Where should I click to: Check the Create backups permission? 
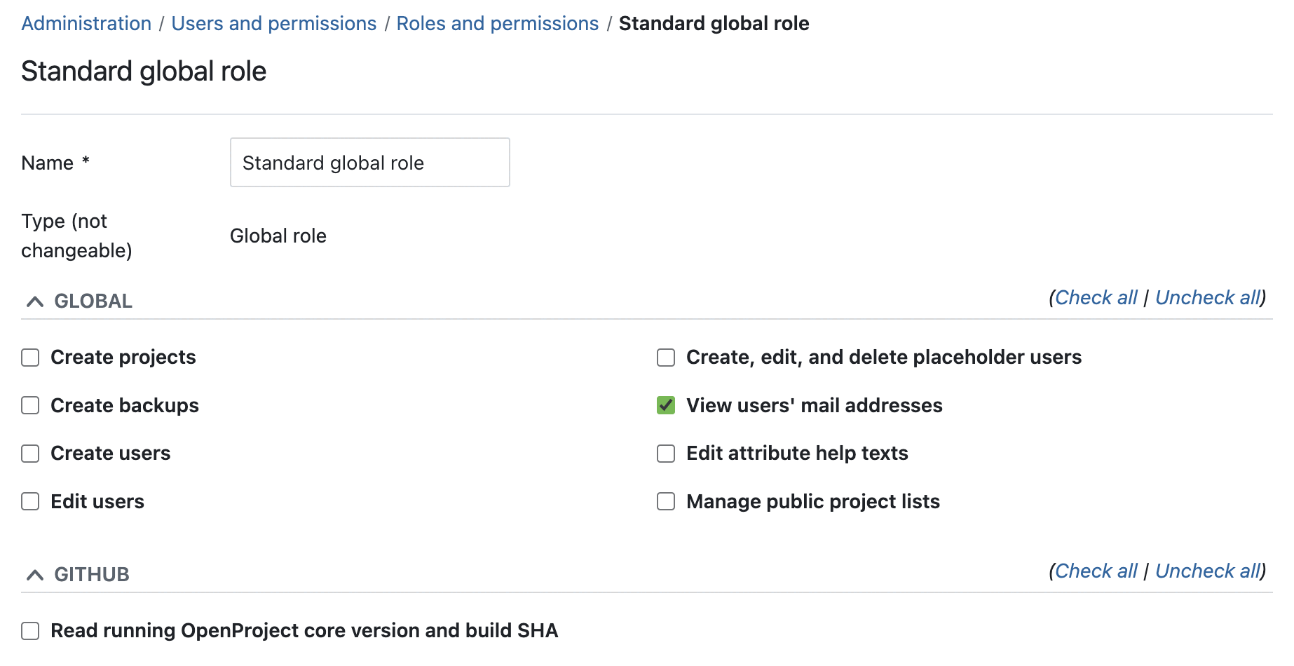[30, 405]
